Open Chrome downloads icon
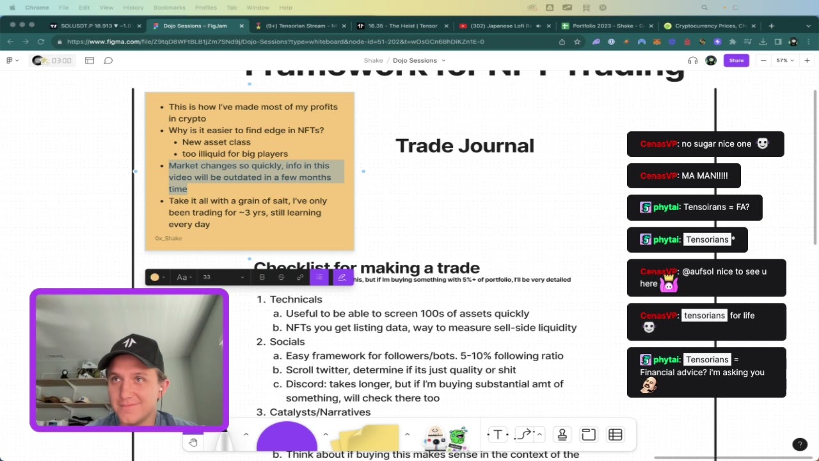This screenshot has height=461, width=819. tap(763, 42)
